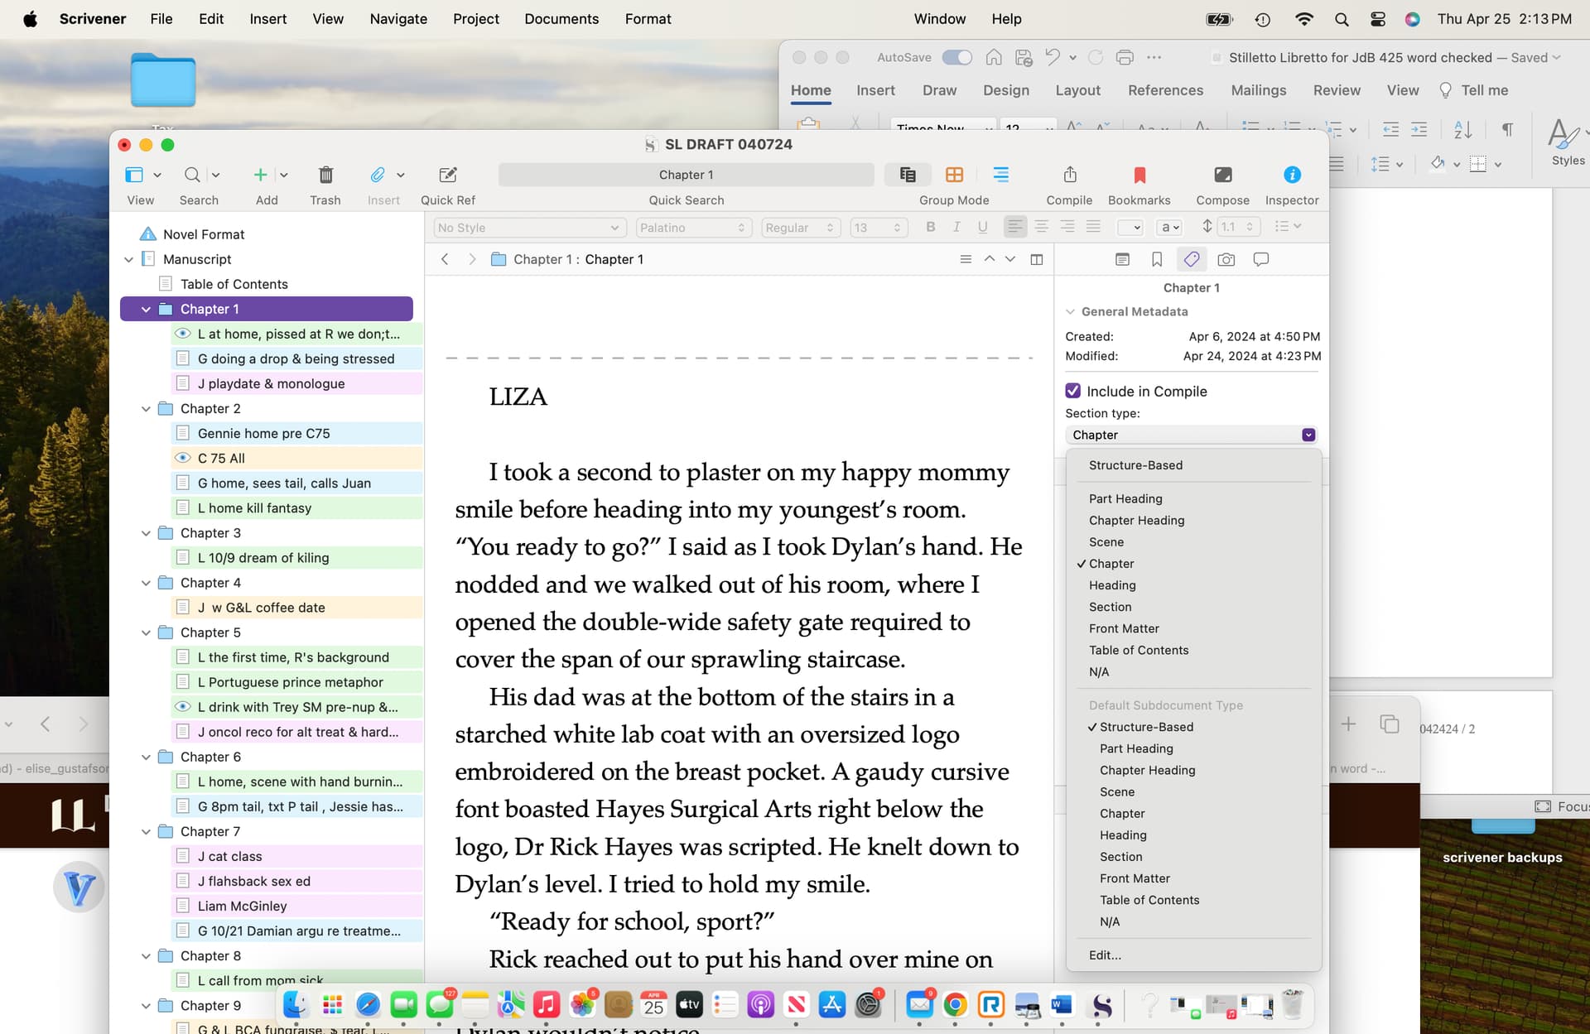The image size is (1590, 1034).
Task: Switch Group Mode to corkboard icon
Action: tap(954, 175)
